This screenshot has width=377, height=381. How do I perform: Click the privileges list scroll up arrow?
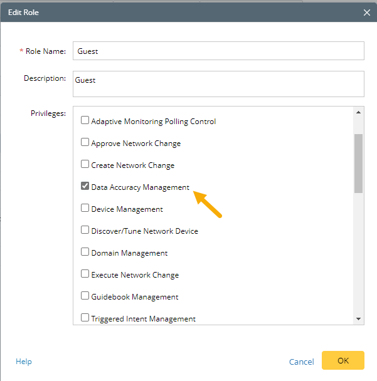point(358,112)
